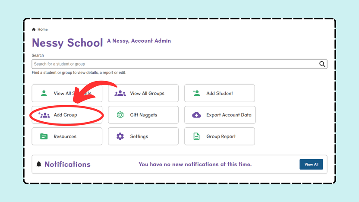
Task: Click the Add Group plus-people icon
Action: pos(44,115)
